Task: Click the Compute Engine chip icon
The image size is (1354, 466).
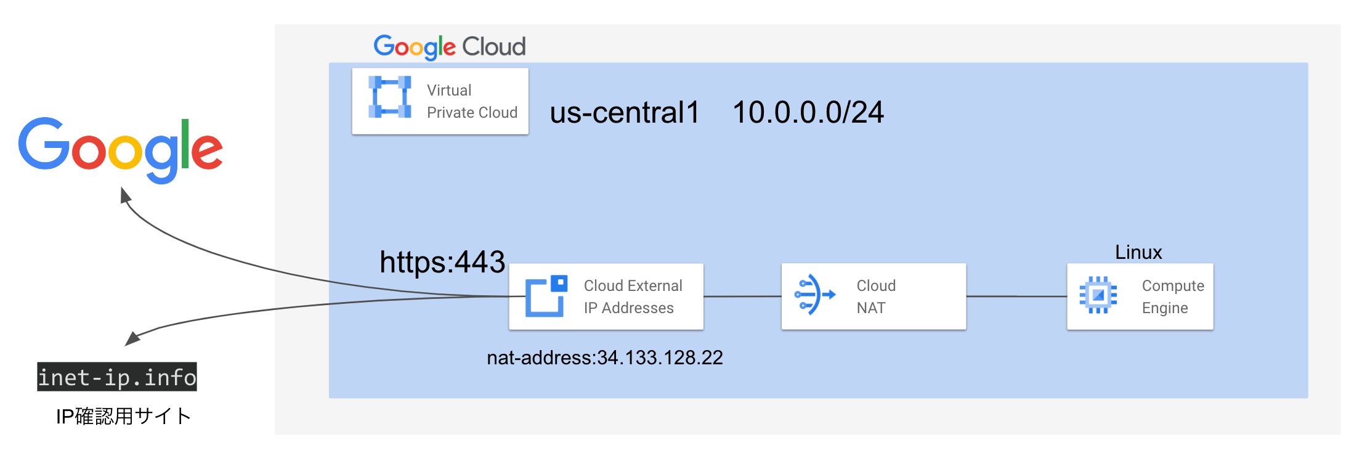Action: tap(1098, 295)
